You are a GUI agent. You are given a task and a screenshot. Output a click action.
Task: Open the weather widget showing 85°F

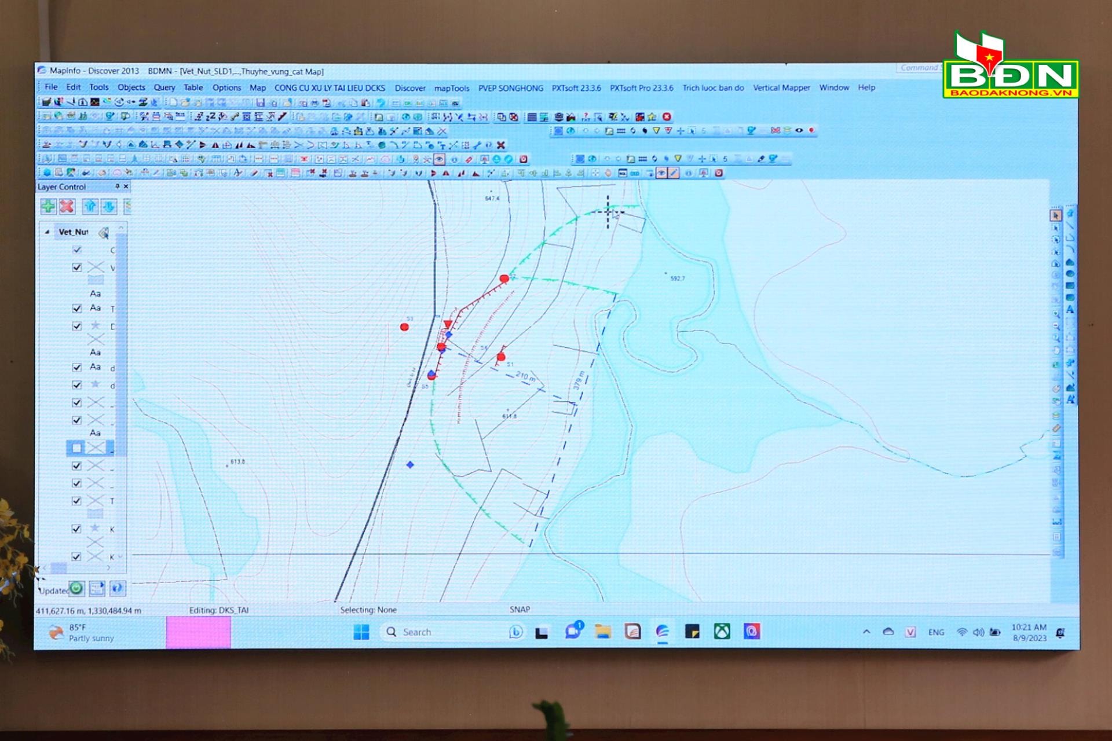pyautogui.click(x=81, y=632)
